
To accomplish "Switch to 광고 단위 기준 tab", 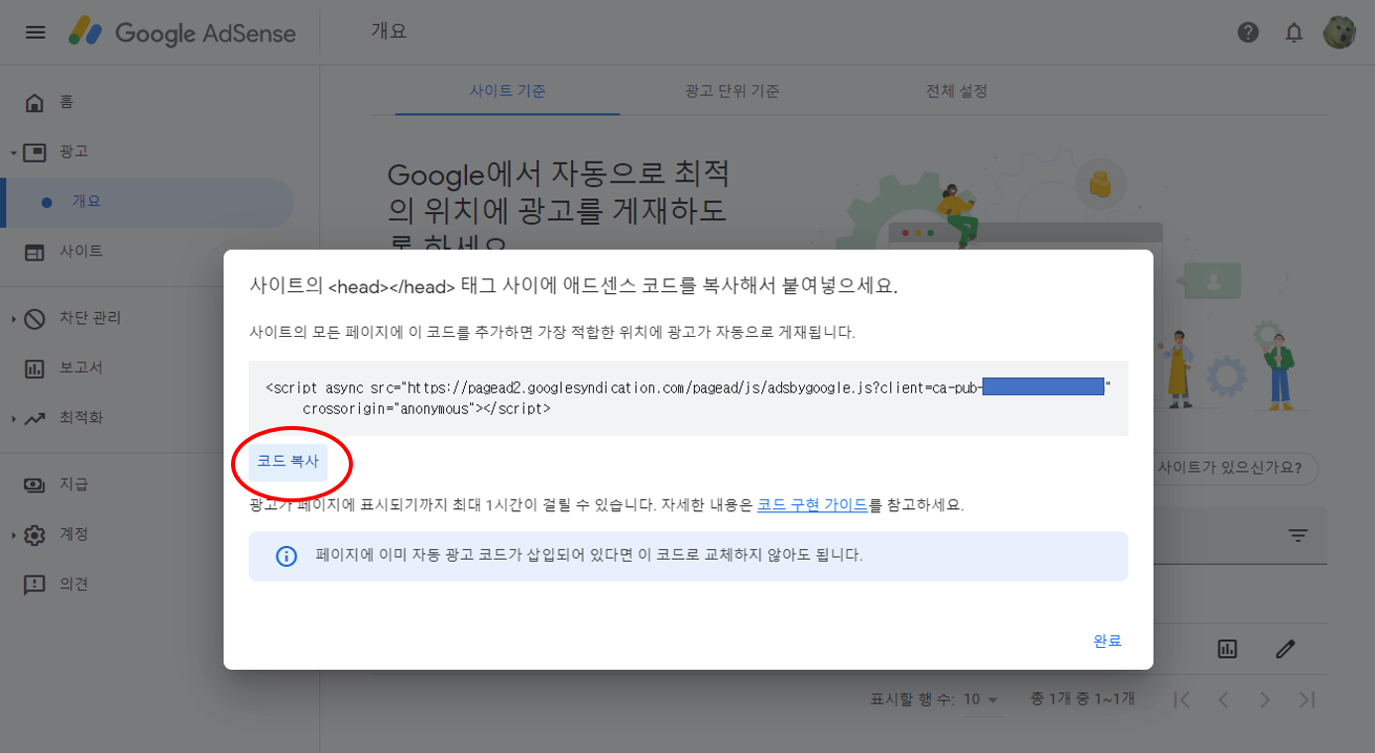I will (732, 91).
